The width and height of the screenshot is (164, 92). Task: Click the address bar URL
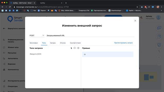(x=42, y=7)
